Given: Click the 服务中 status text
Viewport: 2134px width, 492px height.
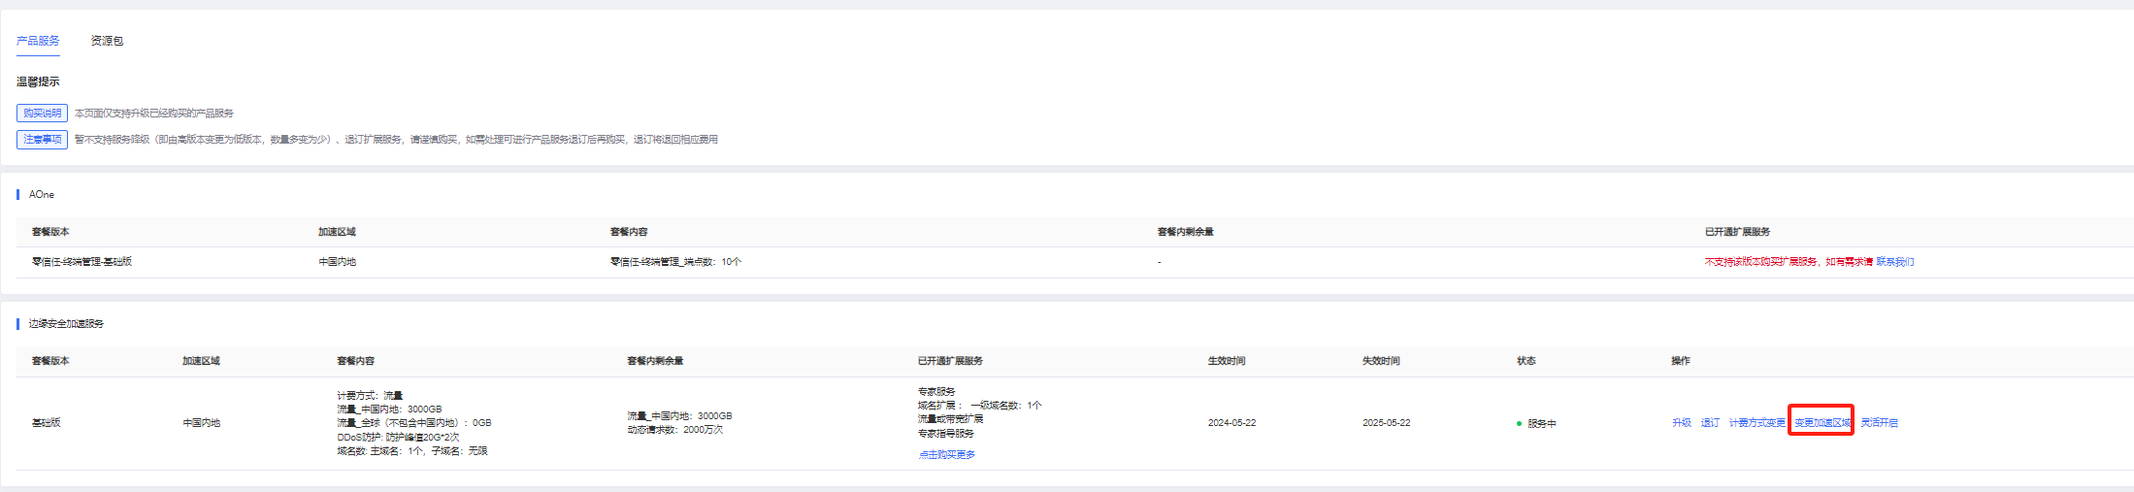Looking at the screenshot, I should coord(1542,424).
